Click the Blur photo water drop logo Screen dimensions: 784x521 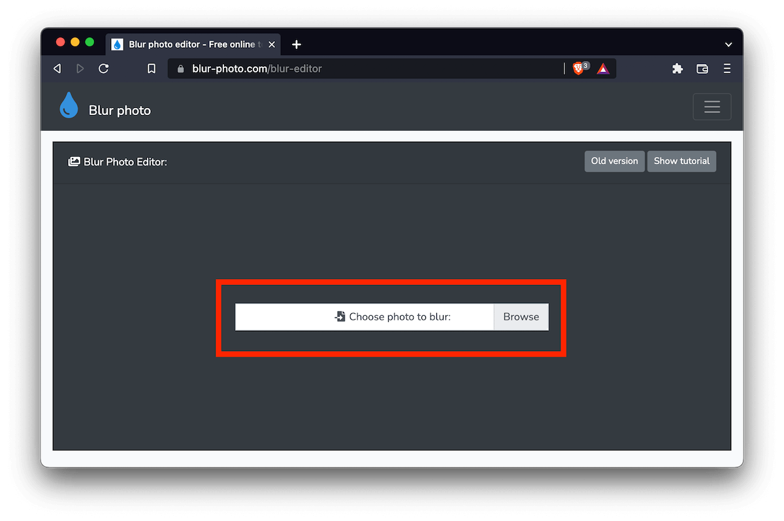(x=69, y=105)
